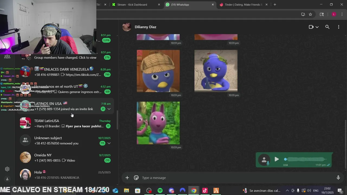This screenshot has width=347, height=195.
Task: Open the chat three-dot menu
Action: 339,27
